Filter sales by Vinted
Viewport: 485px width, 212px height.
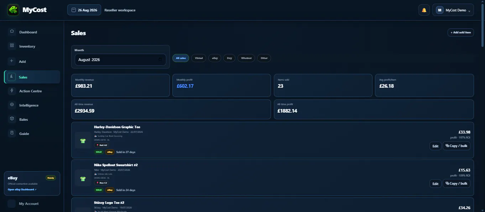[199, 58]
